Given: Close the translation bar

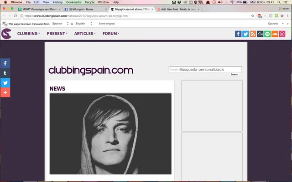Looking at the screenshot, I should [x=288, y=24].
